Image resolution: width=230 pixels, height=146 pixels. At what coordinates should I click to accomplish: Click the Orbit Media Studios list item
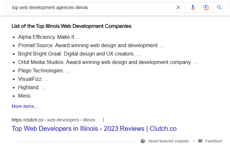click(108, 62)
